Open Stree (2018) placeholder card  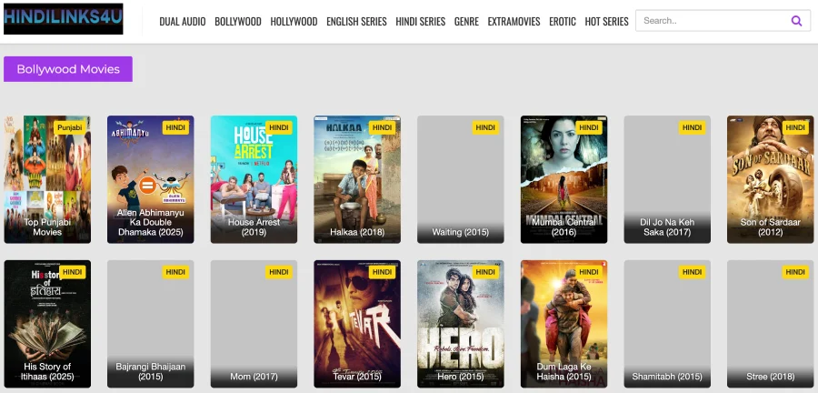771,324
